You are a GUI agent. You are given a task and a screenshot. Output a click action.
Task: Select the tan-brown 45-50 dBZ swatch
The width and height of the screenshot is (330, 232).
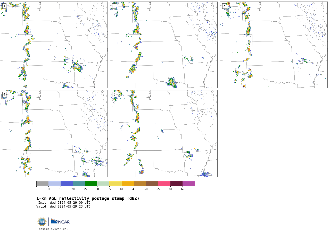[140, 184]
